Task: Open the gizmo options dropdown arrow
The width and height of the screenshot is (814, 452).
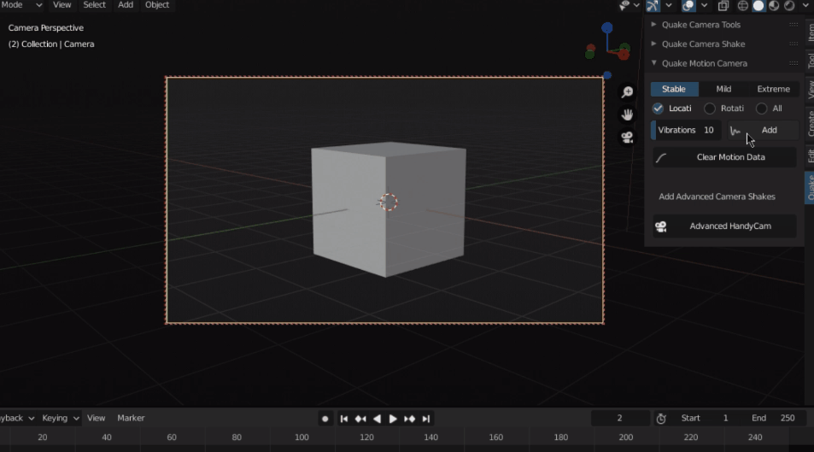Action: [x=669, y=5]
